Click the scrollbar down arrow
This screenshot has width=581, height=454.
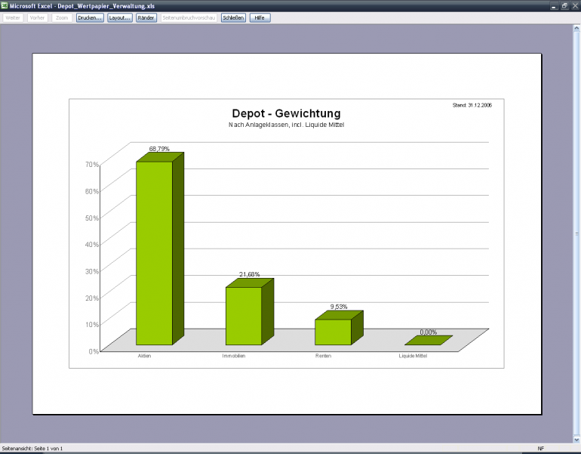[x=577, y=440]
